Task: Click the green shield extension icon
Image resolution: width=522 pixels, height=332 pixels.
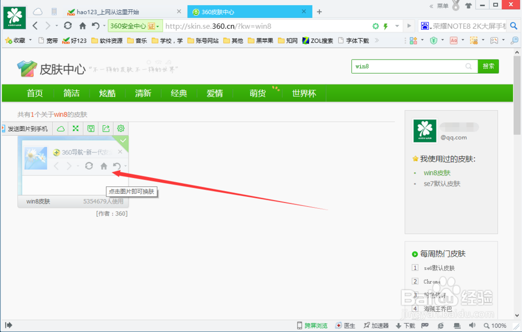Action: (x=433, y=41)
